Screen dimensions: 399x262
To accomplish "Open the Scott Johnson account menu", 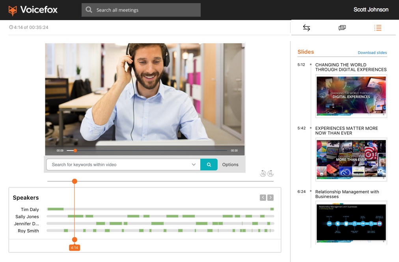I will tap(371, 10).
